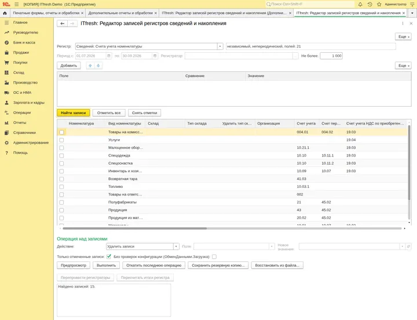Tick checkbox for Возвратная тара row

[x=61, y=179]
